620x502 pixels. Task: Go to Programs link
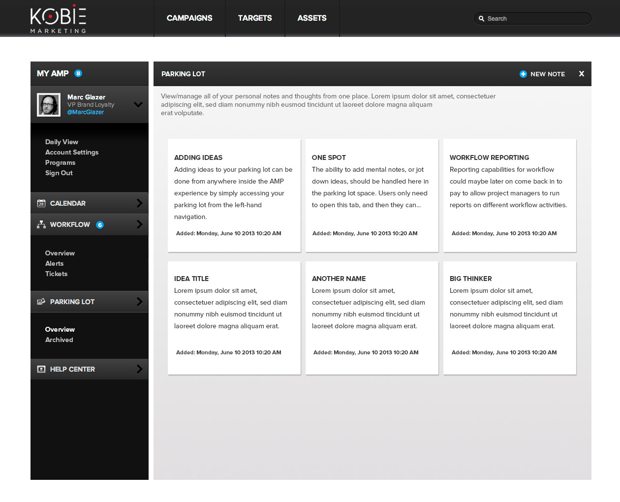click(60, 162)
